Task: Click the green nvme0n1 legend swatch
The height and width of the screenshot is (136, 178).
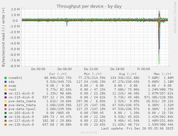Action: (x=6, y=78)
